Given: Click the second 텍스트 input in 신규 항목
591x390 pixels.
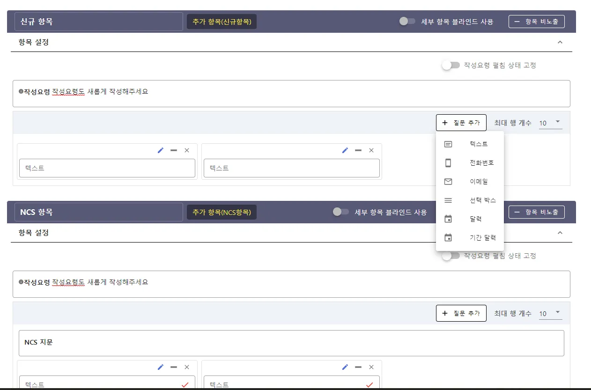Looking at the screenshot, I should [292, 168].
